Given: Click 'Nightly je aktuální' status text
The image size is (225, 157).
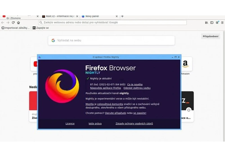Looking at the screenshot, I should tap(101, 78).
